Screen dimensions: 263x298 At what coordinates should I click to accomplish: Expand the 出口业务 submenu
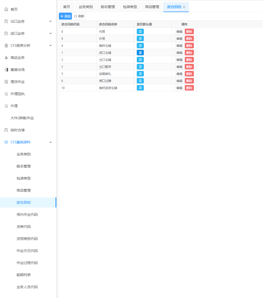(51, 21)
